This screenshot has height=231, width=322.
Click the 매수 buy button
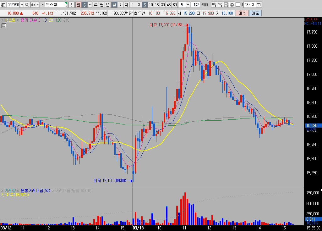[x=242, y=13]
